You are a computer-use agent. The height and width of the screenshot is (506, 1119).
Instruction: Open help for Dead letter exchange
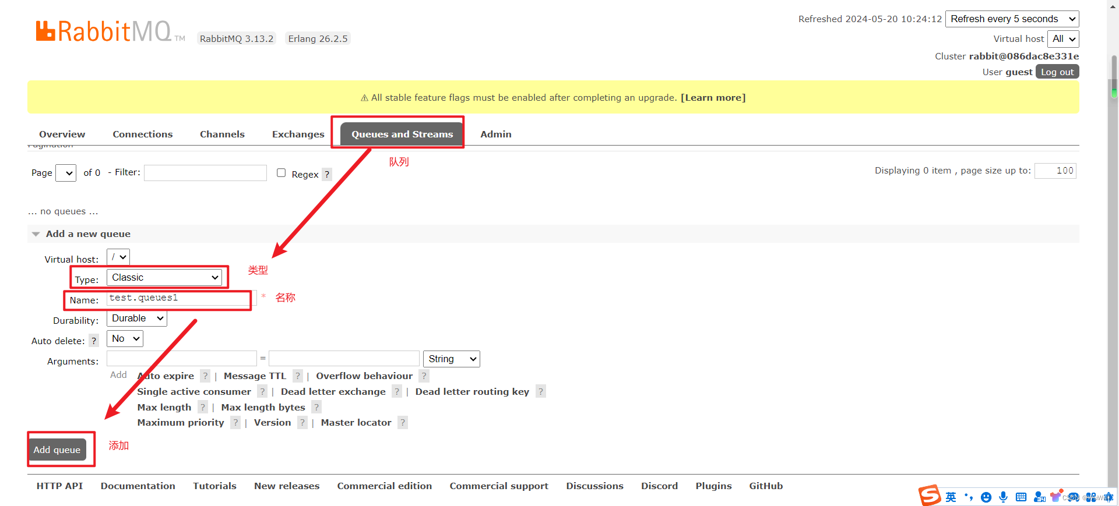coord(397,391)
